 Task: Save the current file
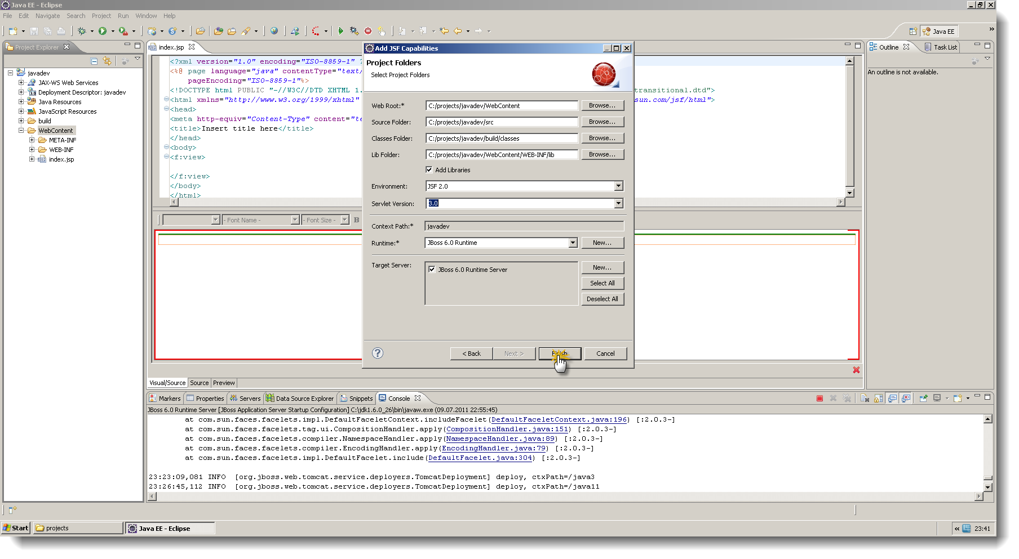[x=34, y=31]
